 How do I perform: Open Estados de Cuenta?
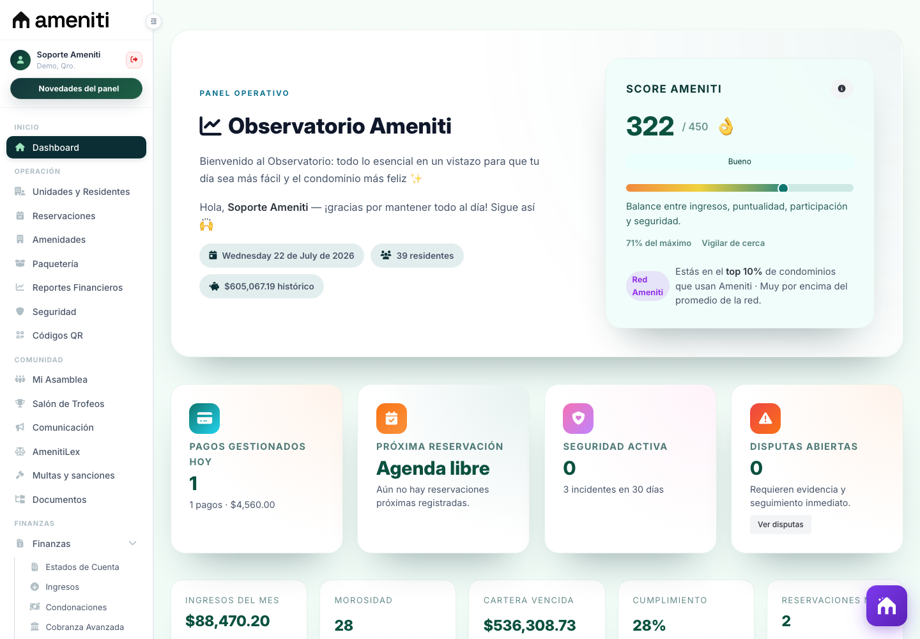pos(82,567)
